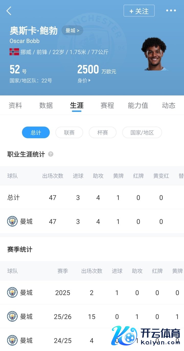Select the 杯赛 filter pill
The height and width of the screenshot is (351, 184).
point(102,133)
